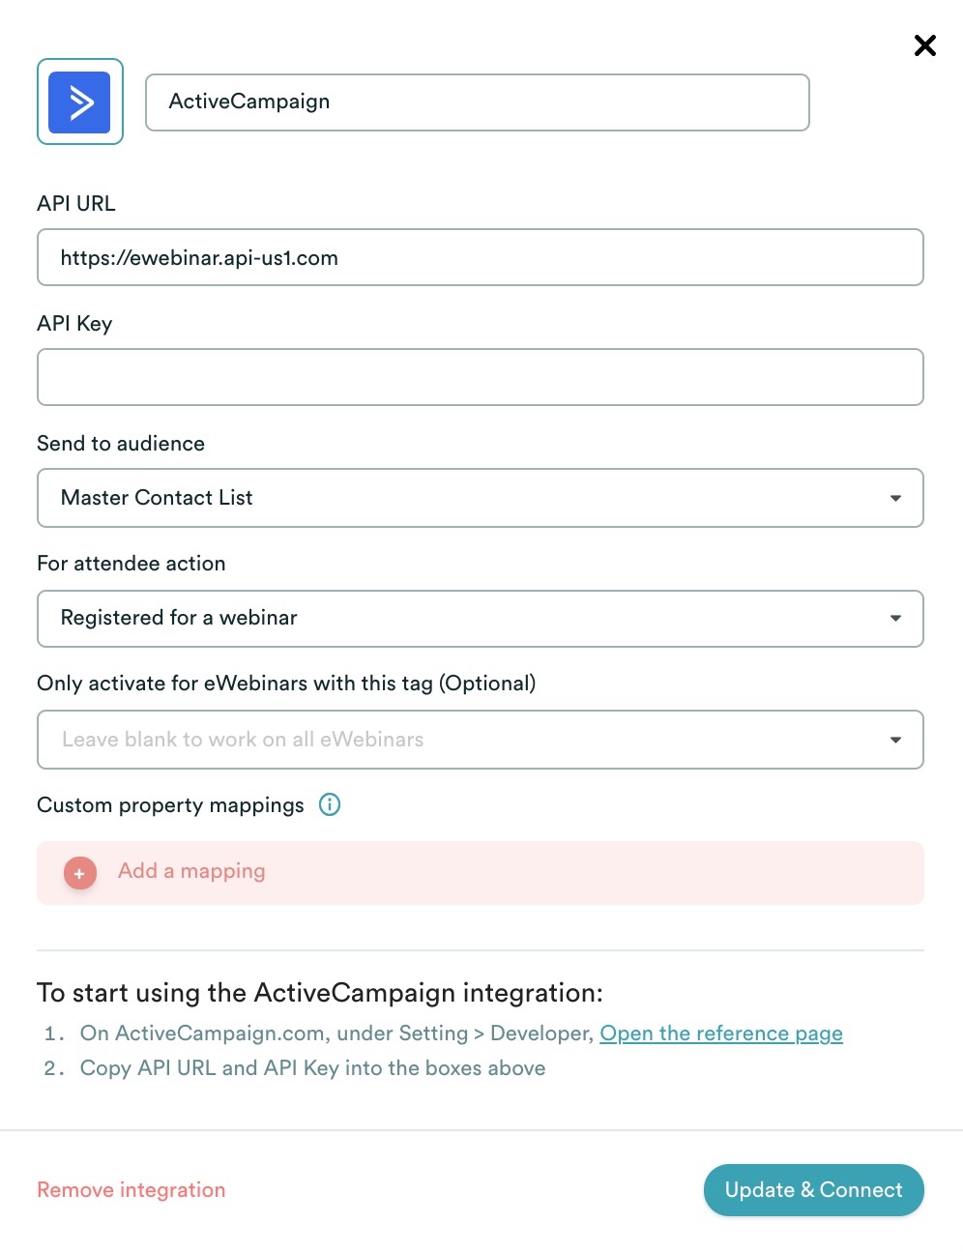Click the Registered for a webinar arrow
The image size is (963, 1252).
point(895,618)
